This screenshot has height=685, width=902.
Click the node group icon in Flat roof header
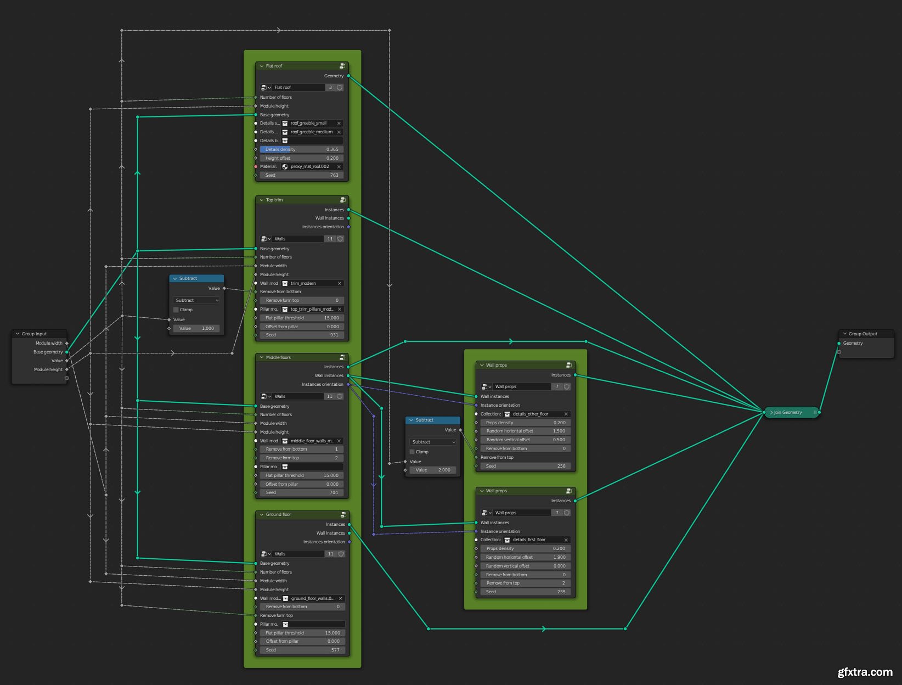tap(342, 66)
